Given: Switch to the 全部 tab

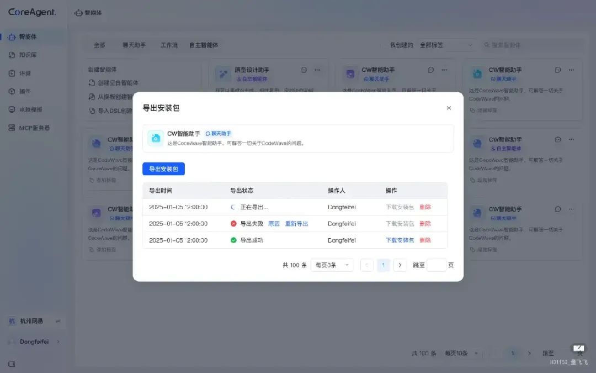Looking at the screenshot, I should tap(99, 45).
